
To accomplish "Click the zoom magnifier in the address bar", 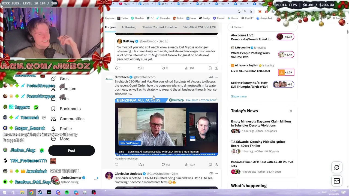I will click(x=245, y=11).
